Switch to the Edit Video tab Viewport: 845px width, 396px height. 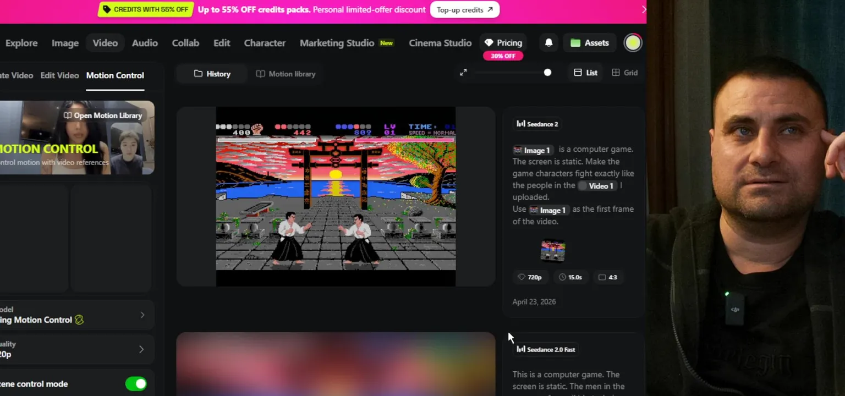[x=59, y=75]
